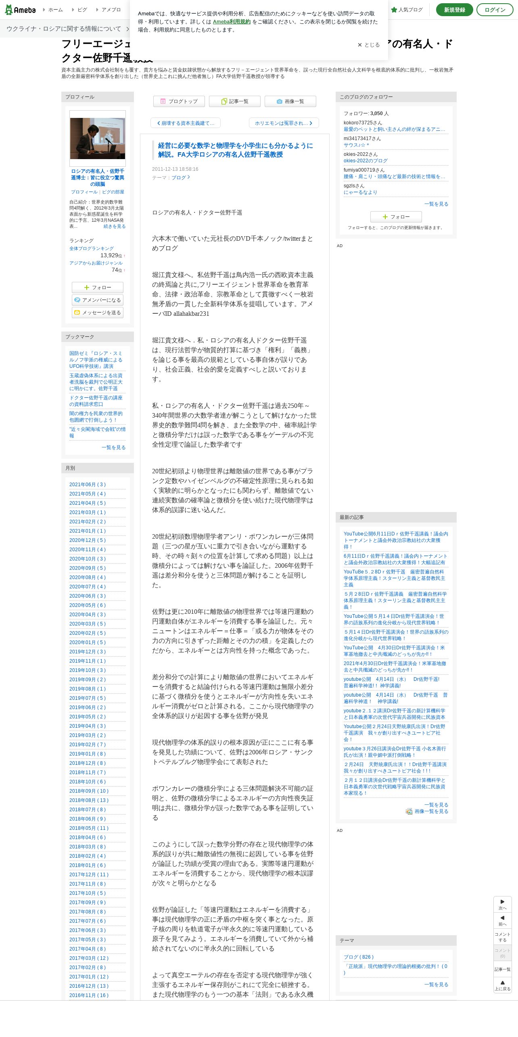Open monthly archive 2021年06月 ( 3 )
The height and width of the screenshot is (1037, 518).
click(x=88, y=485)
